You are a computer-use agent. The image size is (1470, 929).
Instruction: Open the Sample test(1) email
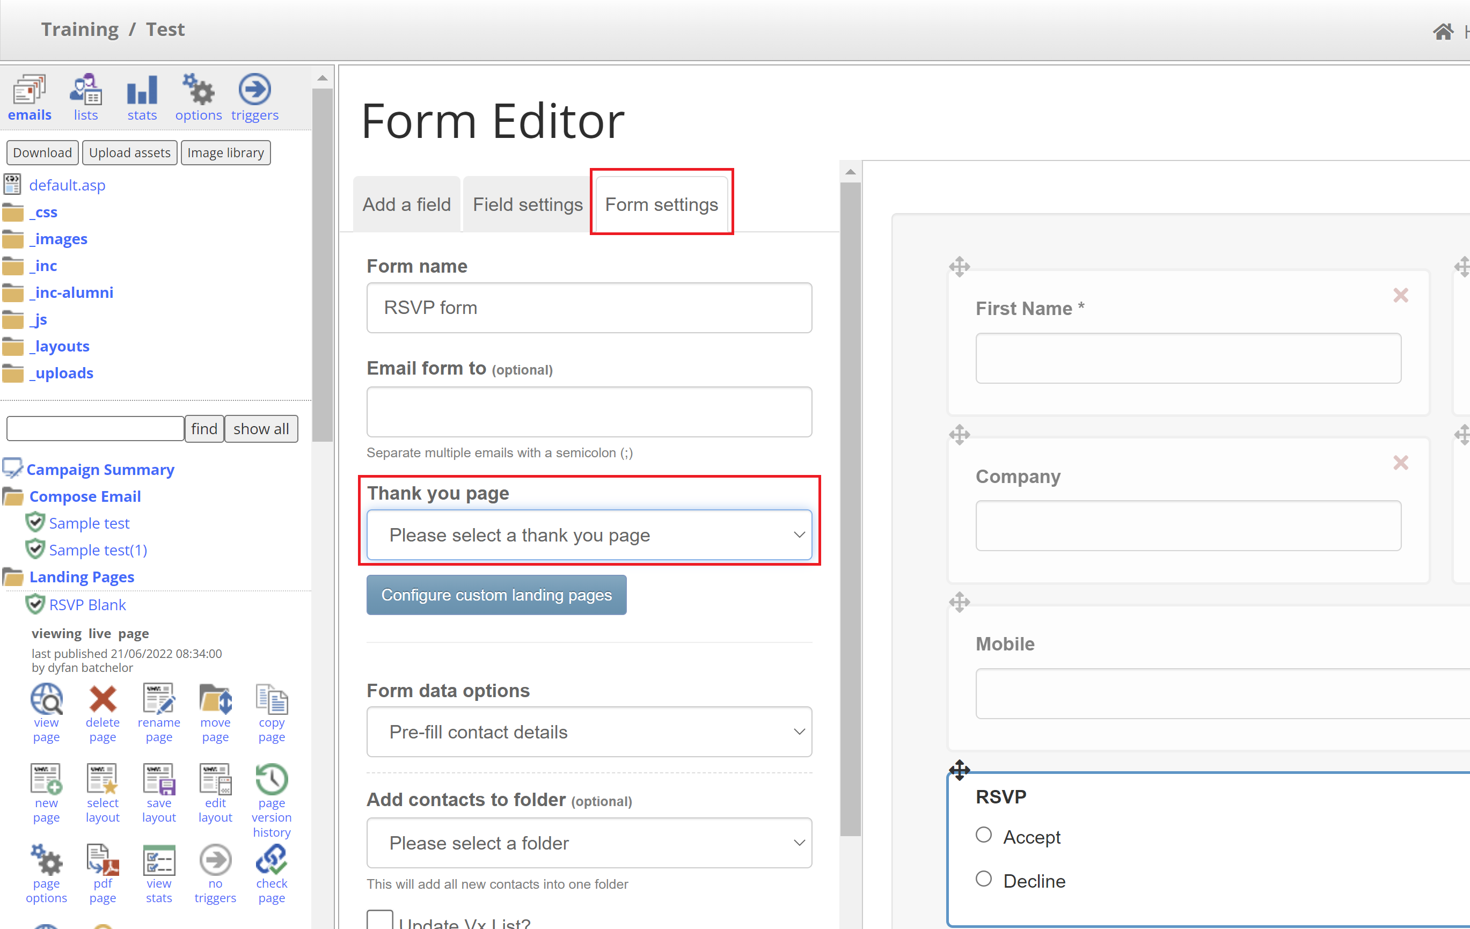point(98,550)
